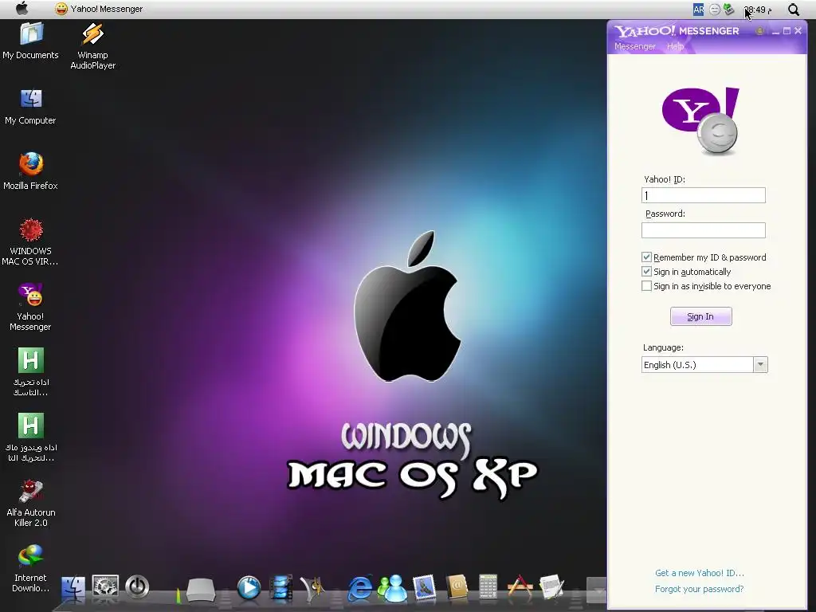Open the Messenger menu in Yahoo! Messenger
816x612 pixels.
pos(635,46)
